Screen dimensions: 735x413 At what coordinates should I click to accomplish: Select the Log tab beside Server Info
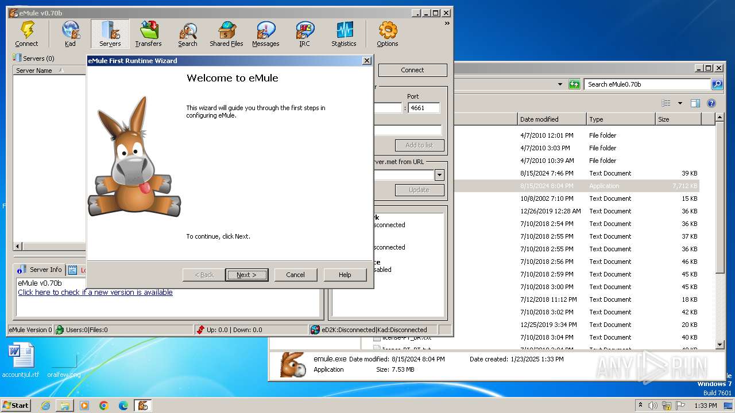click(x=76, y=270)
